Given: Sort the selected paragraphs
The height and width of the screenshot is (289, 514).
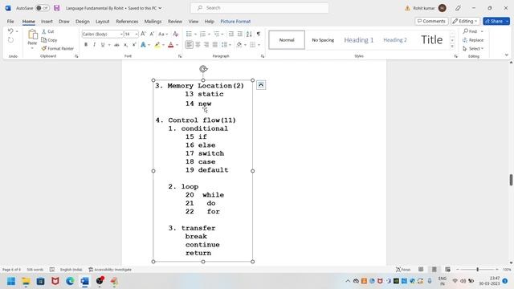Looking at the screenshot, I should (249, 34).
